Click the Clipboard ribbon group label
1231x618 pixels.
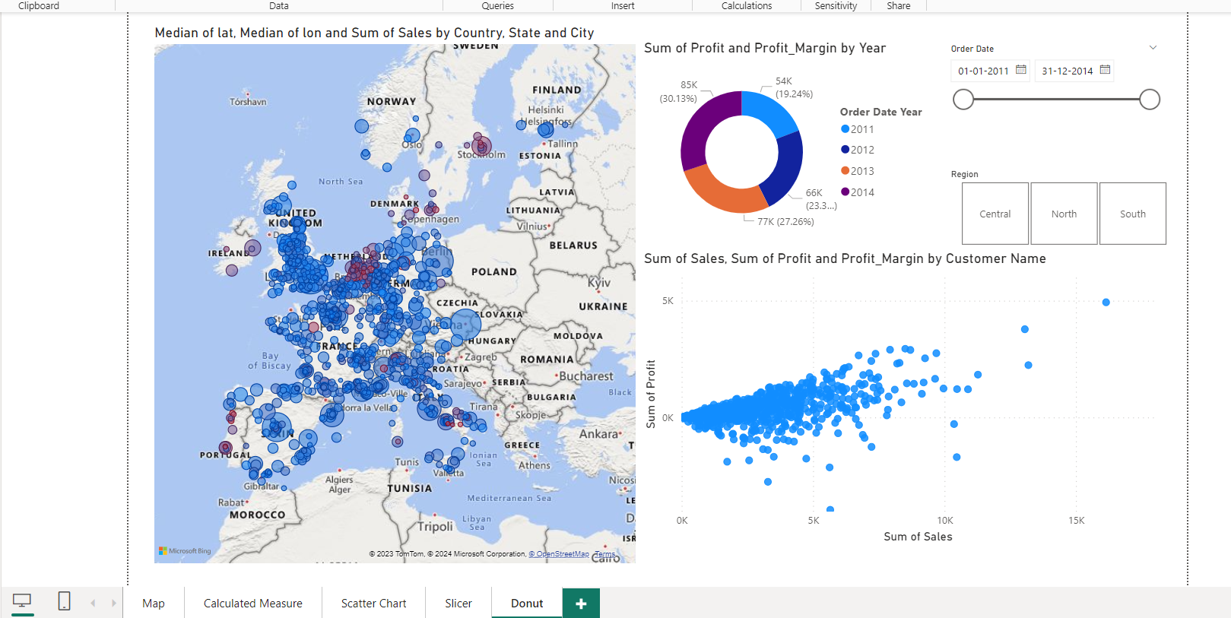point(39,5)
